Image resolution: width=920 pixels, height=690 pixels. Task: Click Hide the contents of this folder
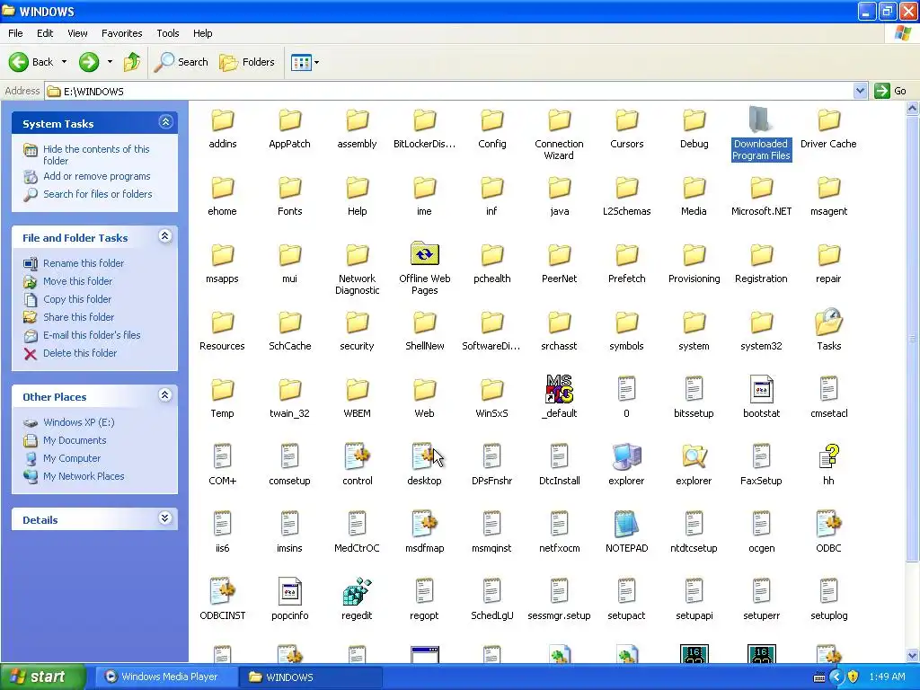pos(96,155)
